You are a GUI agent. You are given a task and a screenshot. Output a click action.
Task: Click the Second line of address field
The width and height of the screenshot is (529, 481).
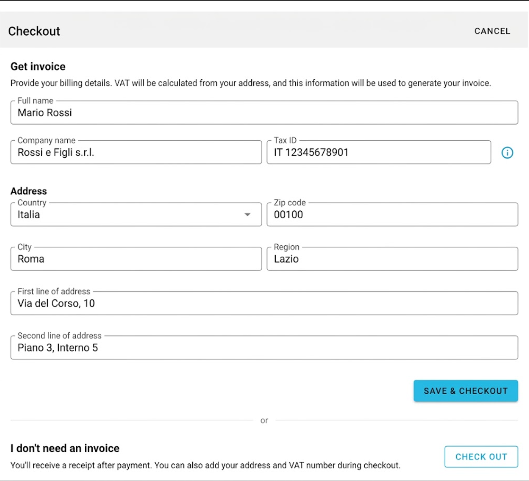pyautogui.click(x=264, y=347)
